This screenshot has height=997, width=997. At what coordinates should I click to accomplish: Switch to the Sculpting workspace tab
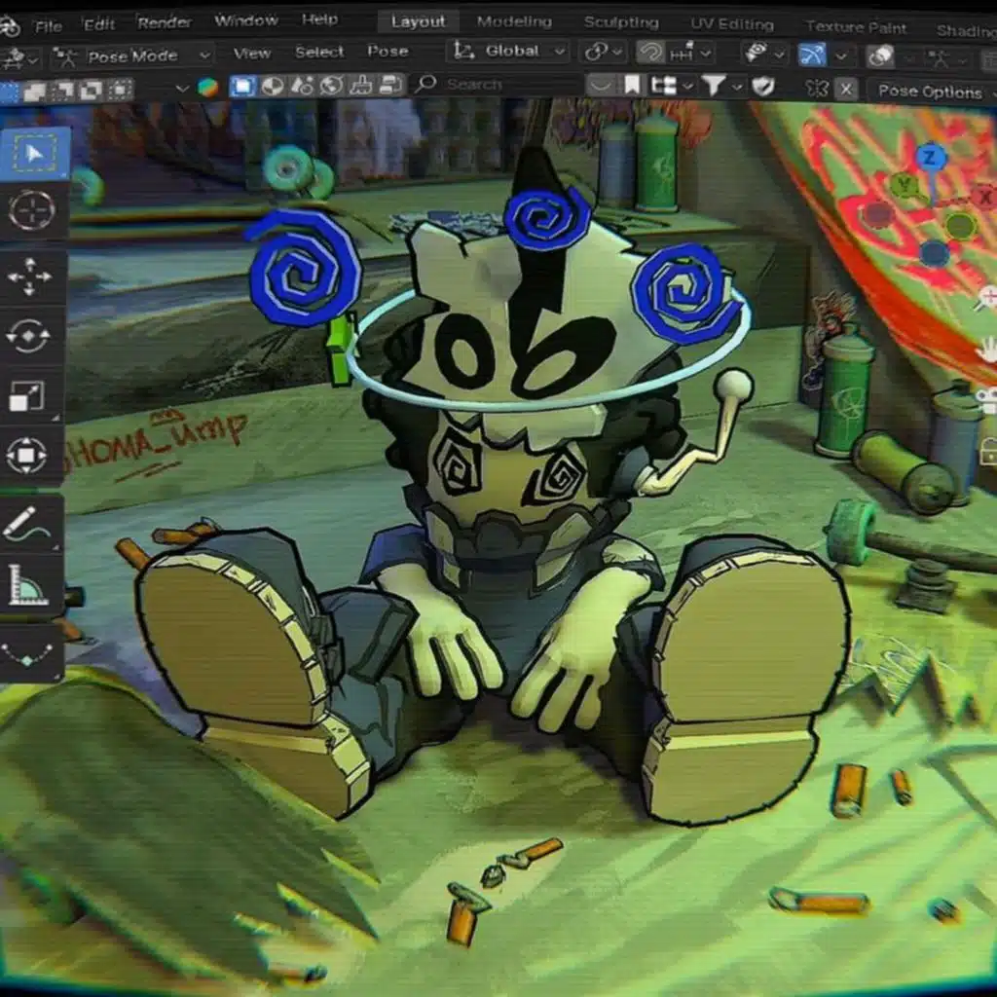point(621,21)
